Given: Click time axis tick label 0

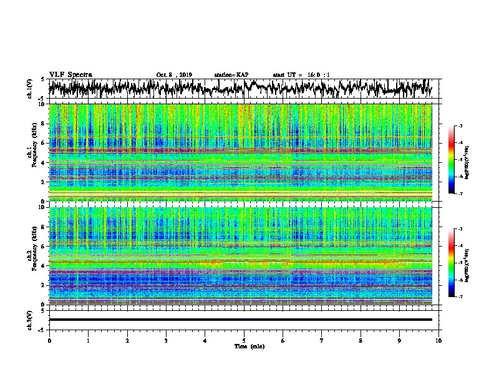Looking at the screenshot, I should pyautogui.click(x=49, y=341).
